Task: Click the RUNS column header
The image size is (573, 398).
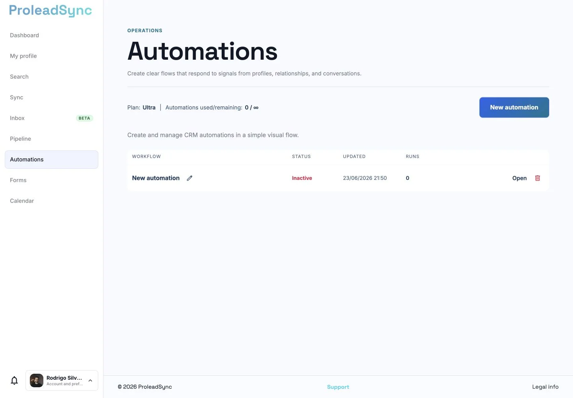Action: [413, 156]
